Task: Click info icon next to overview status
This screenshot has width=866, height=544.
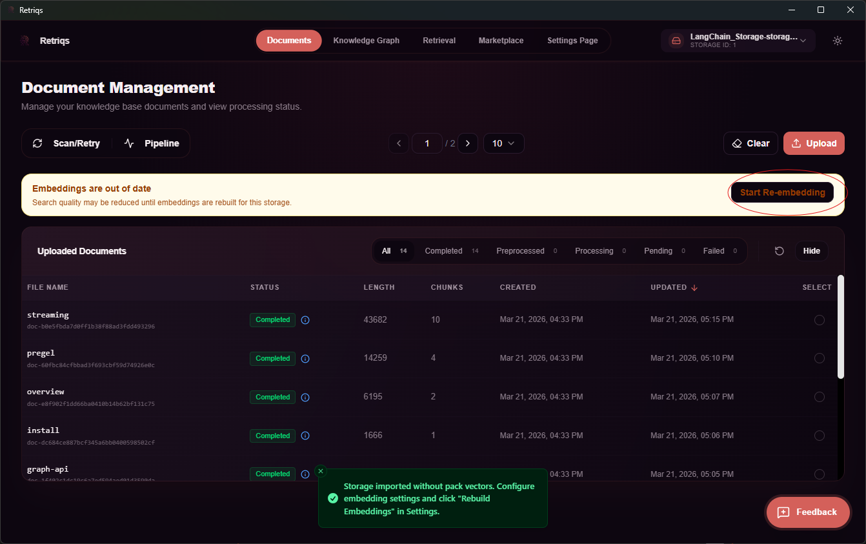Action: (x=305, y=398)
